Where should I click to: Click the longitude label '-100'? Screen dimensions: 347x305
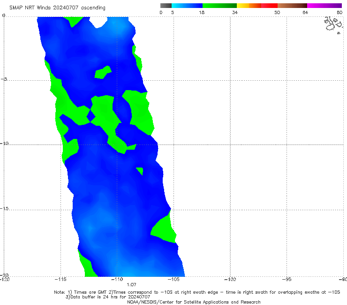tap(230, 279)
